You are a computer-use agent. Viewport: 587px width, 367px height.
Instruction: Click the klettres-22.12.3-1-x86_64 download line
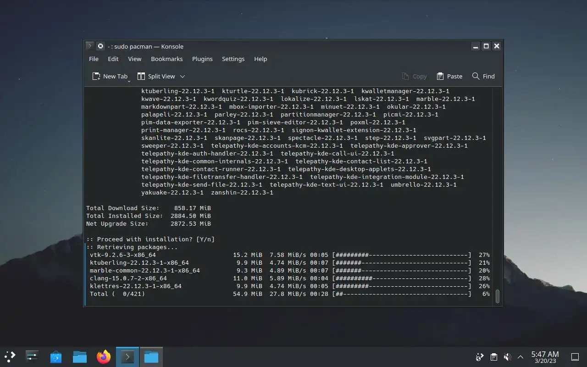(289, 286)
